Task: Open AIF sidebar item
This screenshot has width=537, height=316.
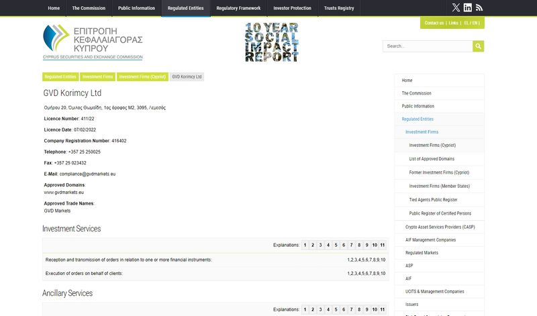Action: tap(440, 278)
